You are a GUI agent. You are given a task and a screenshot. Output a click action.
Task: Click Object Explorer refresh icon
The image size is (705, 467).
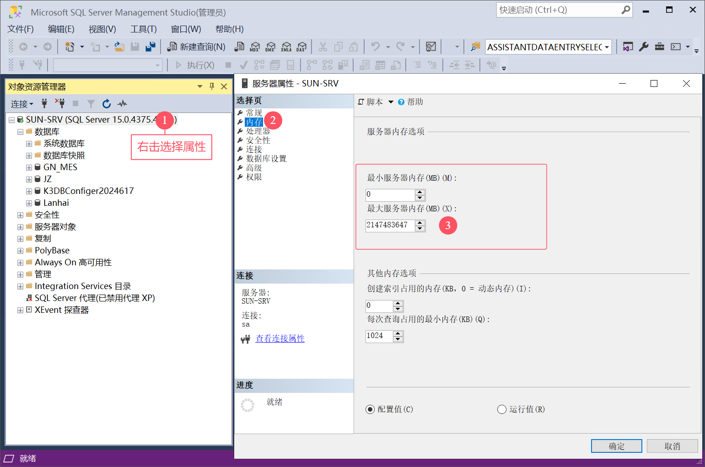point(107,104)
